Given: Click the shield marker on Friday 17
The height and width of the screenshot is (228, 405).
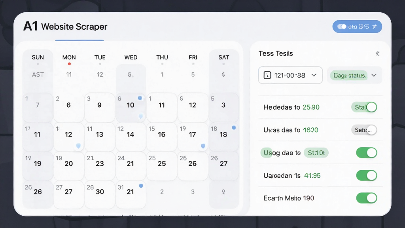Looking at the screenshot, I should [x=203, y=146].
